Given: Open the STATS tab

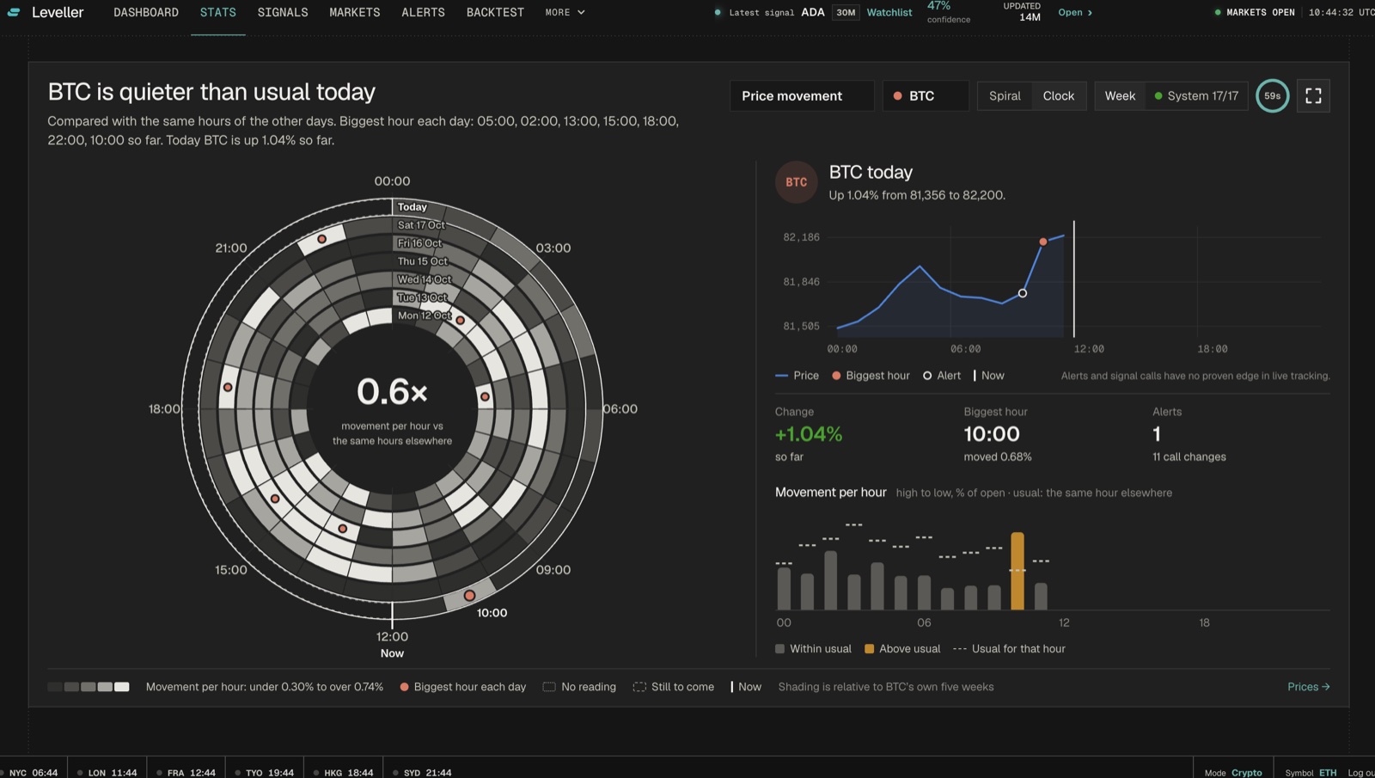Looking at the screenshot, I should tap(218, 12).
